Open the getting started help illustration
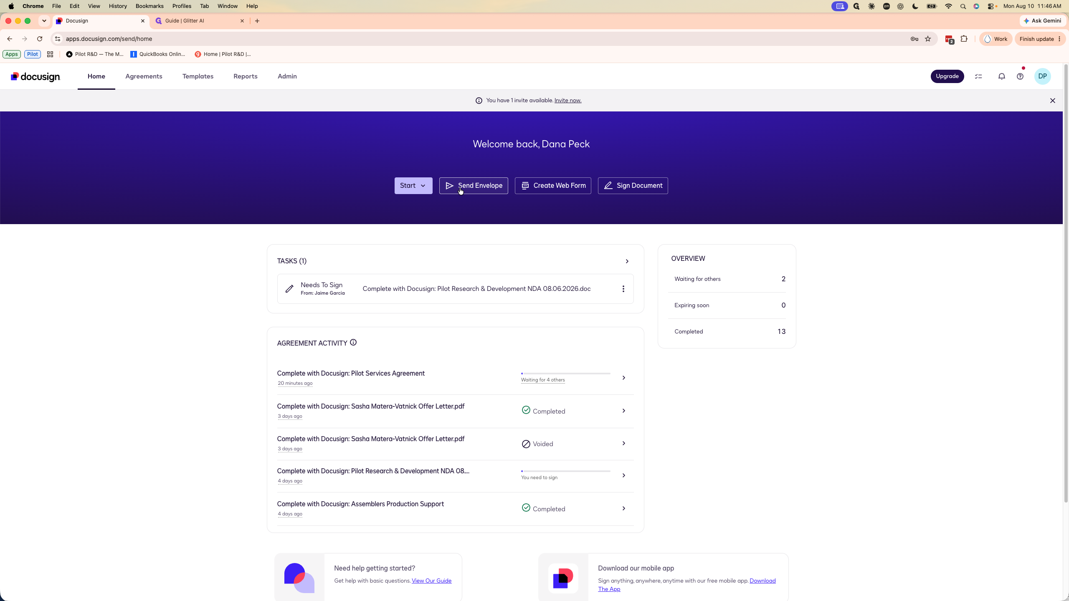This screenshot has height=601, width=1069. click(299, 578)
